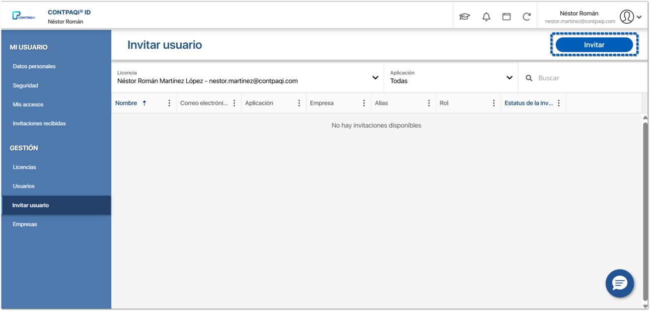Screen dimensions: 650x311
Task: Open the chat support bubble
Action: [x=619, y=283]
